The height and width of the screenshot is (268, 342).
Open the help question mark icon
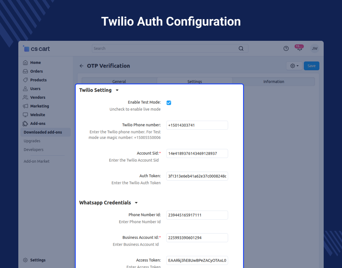tap(286, 48)
